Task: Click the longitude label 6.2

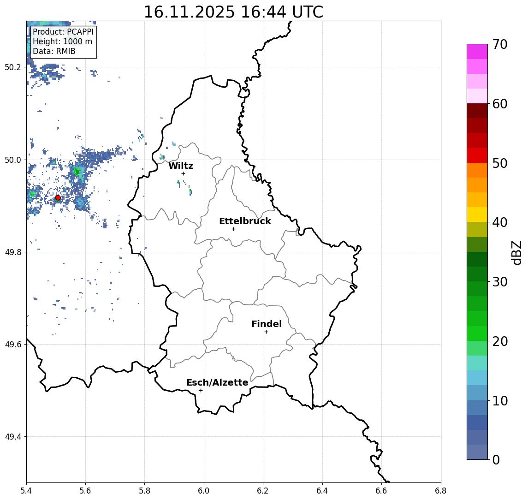Action: [263, 491]
